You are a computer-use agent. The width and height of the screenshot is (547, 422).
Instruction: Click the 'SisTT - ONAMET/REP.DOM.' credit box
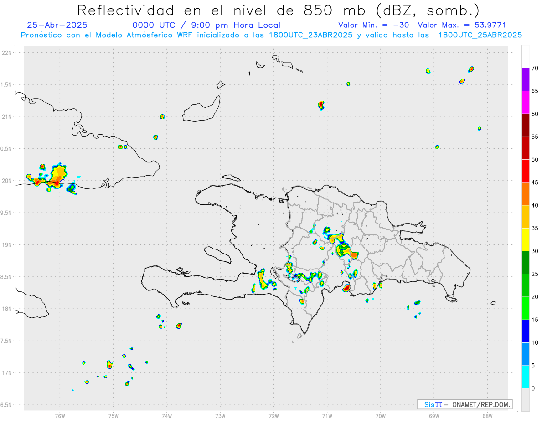tap(465, 404)
